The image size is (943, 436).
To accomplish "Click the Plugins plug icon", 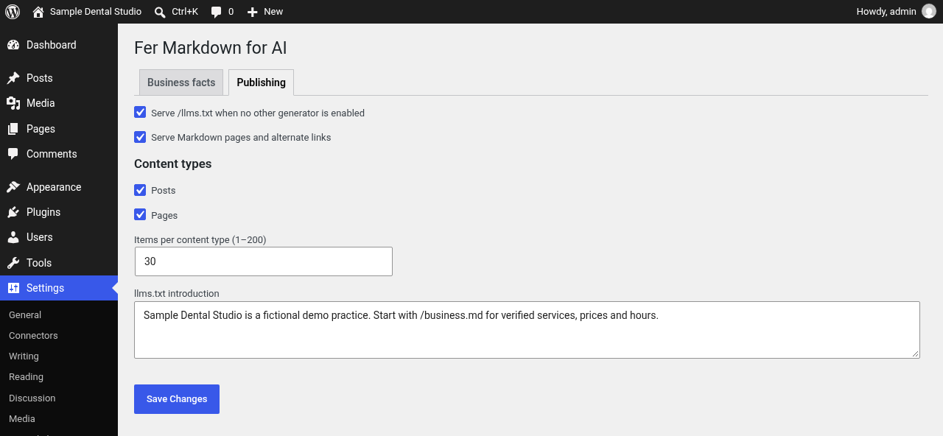I will pos(13,212).
